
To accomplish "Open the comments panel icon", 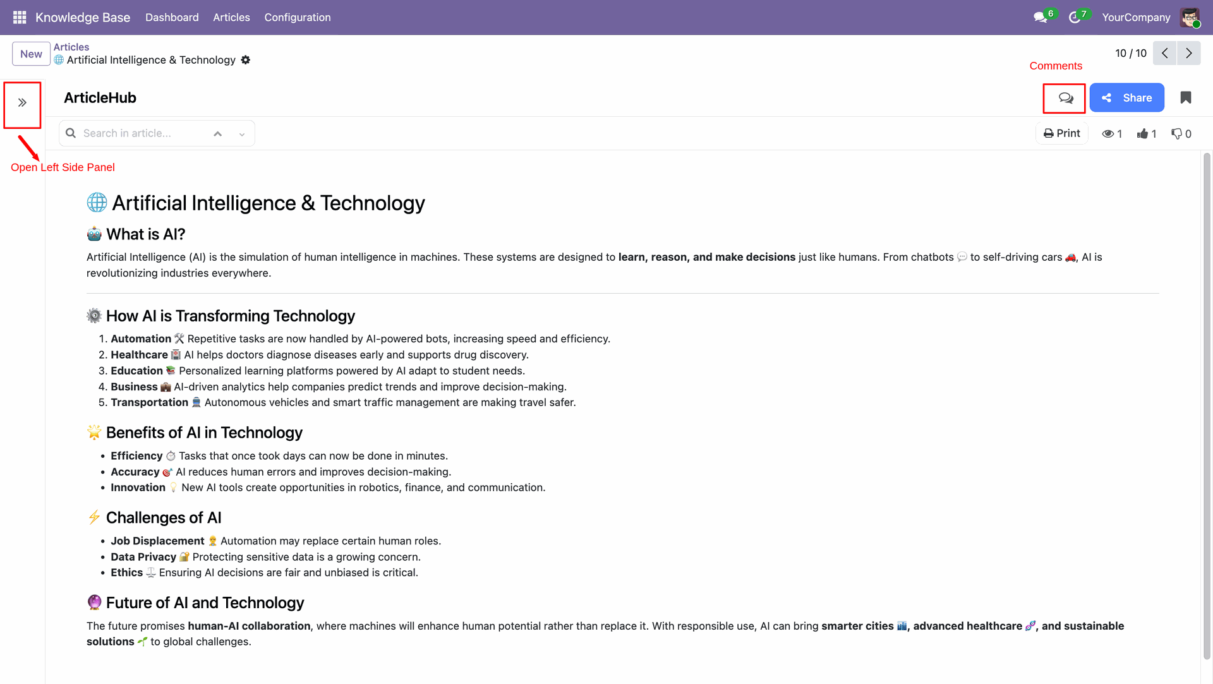I will click(1065, 98).
